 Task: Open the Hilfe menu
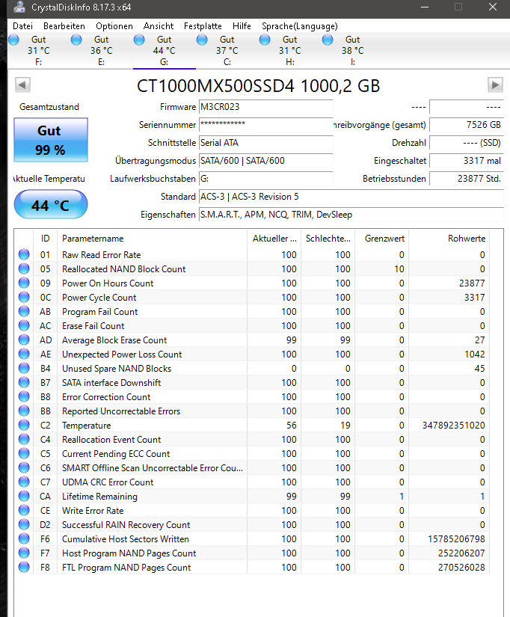242,26
